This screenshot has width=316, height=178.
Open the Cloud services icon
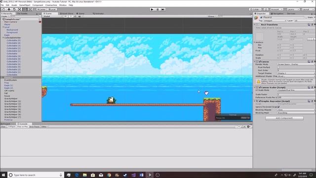tap(266, 9)
